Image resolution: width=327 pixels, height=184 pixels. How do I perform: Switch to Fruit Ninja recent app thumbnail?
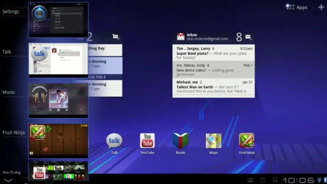pos(58,141)
